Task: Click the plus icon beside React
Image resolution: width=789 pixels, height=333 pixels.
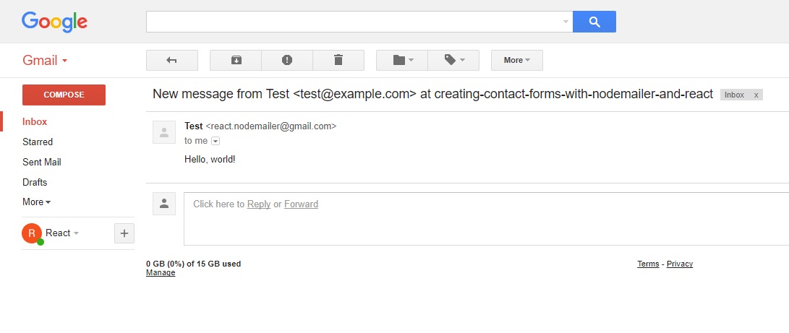Action: (124, 233)
